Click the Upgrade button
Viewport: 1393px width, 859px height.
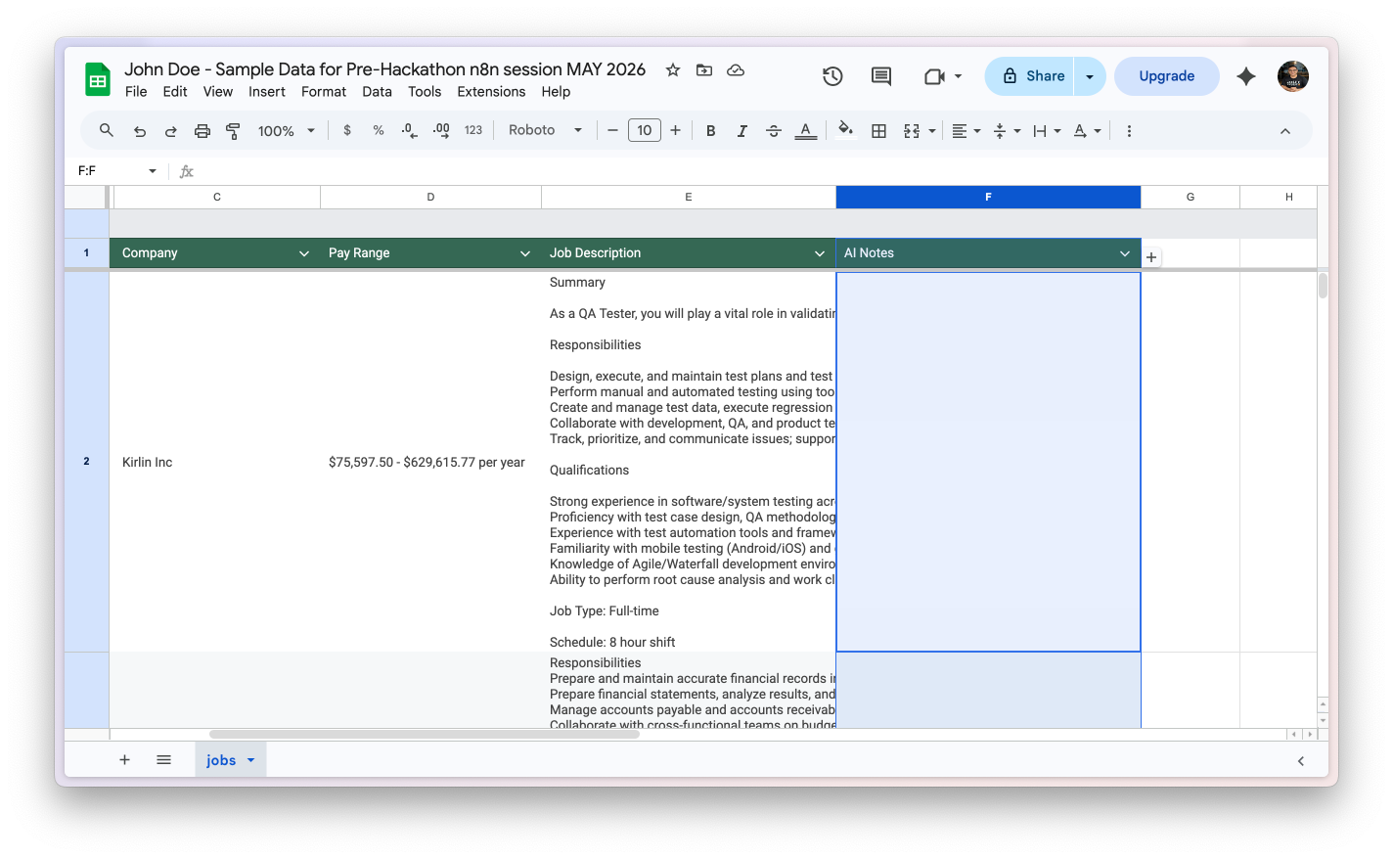coord(1167,76)
